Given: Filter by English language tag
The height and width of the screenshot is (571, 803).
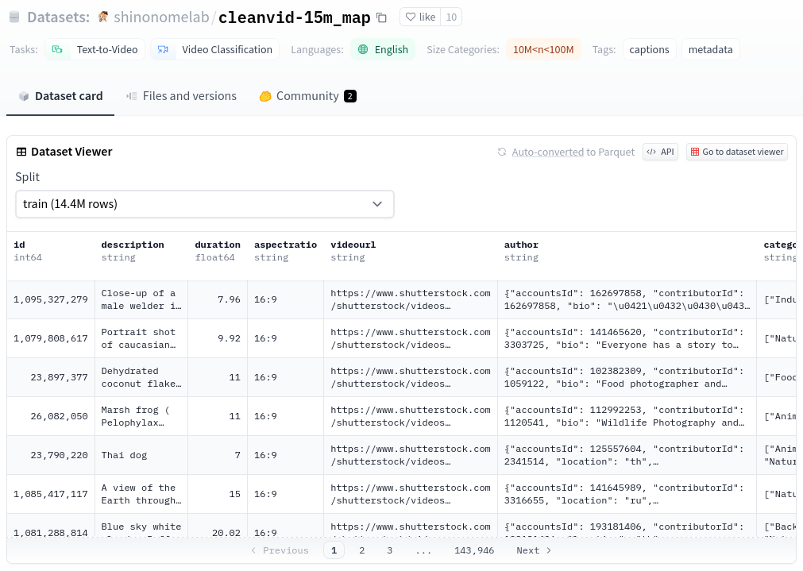Looking at the screenshot, I should [x=383, y=50].
